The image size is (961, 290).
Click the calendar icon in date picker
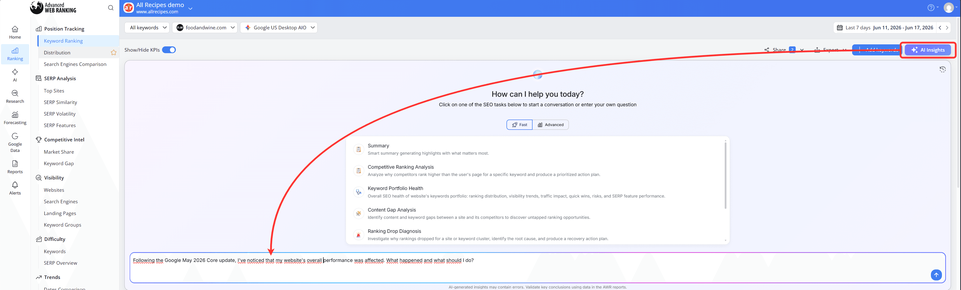[840, 28]
